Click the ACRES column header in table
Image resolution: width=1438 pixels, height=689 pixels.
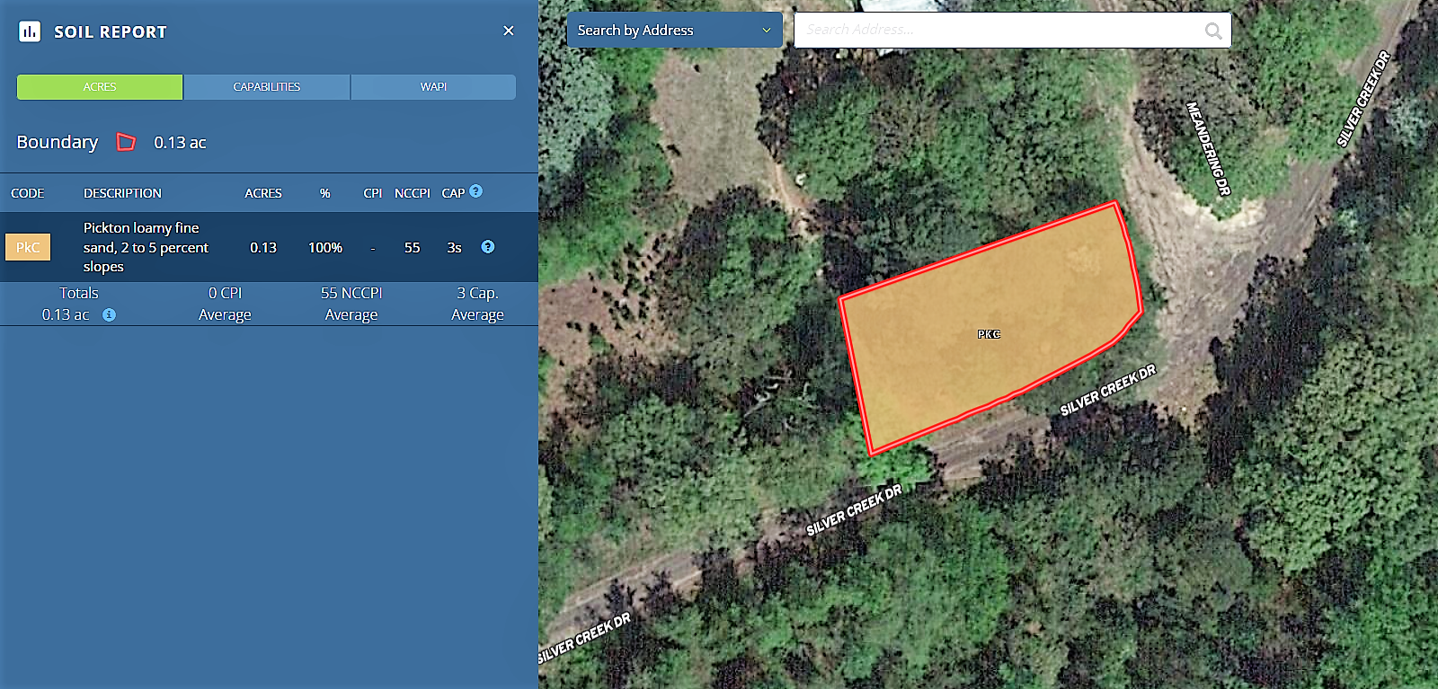[263, 193]
